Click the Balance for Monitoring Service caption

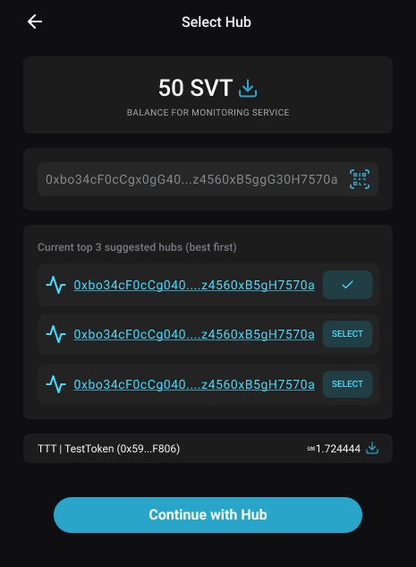pyautogui.click(x=208, y=113)
